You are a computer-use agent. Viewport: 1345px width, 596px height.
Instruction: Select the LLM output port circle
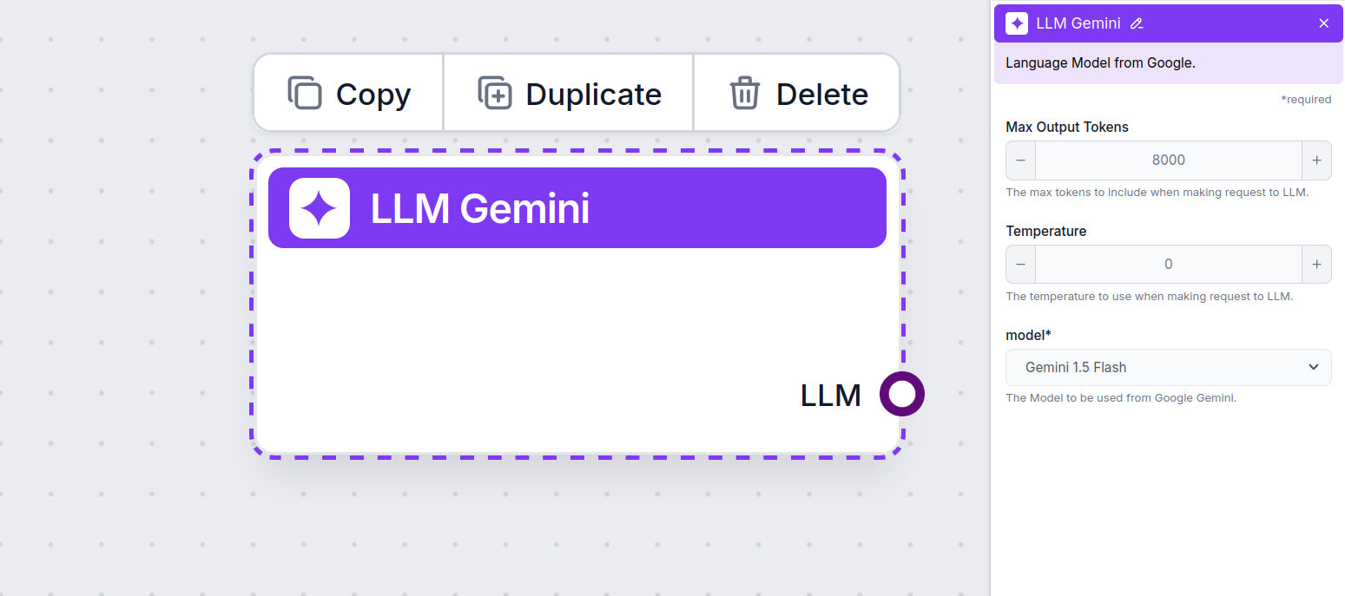click(x=902, y=394)
